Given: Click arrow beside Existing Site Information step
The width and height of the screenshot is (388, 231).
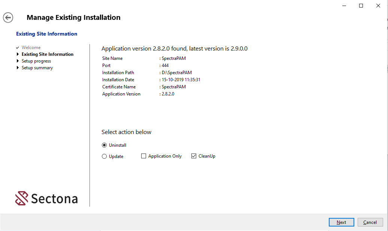Looking at the screenshot, I should point(18,54).
